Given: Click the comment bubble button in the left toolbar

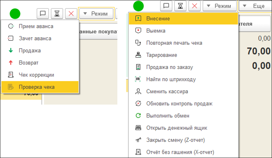Looking at the screenshot, I should click(43, 14).
